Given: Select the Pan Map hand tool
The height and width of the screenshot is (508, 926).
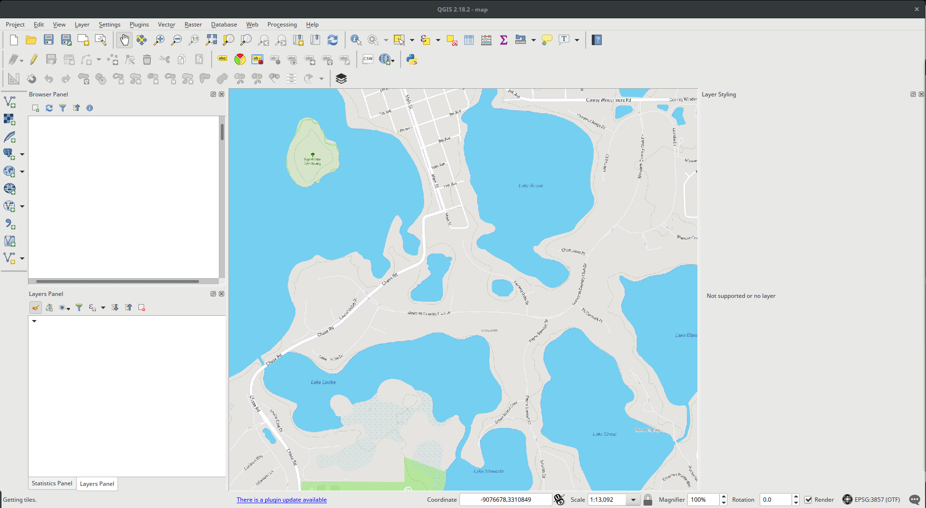Looking at the screenshot, I should 124,40.
